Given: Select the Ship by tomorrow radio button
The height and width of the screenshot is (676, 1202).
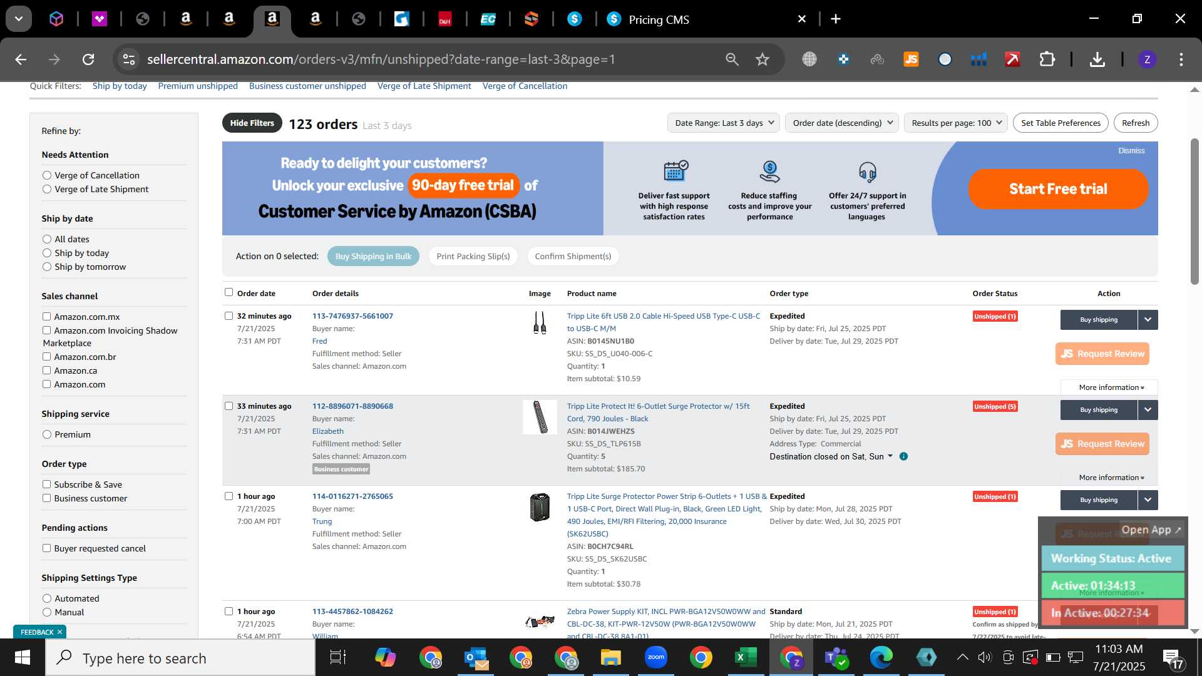Looking at the screenshot, I should [47, 267].
